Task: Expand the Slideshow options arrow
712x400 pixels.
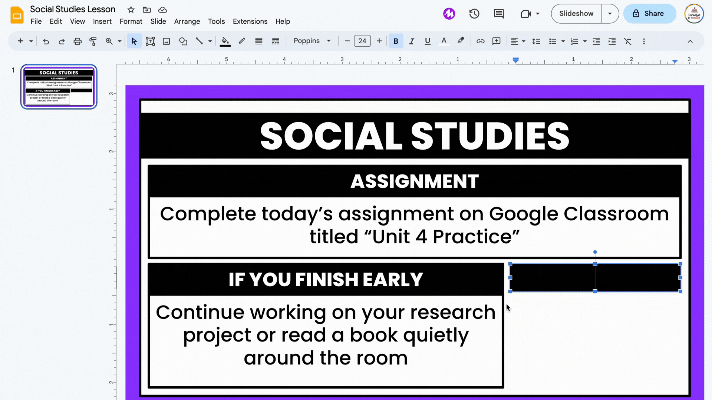Action: (x=610, y=14)
